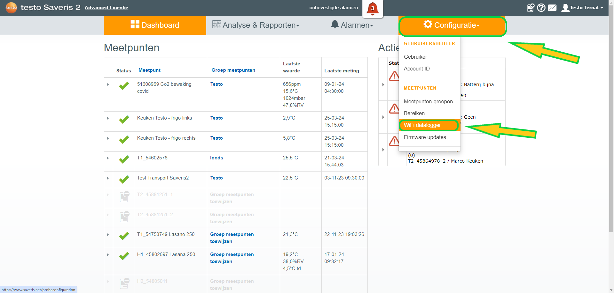This screenshot has width=614, height=293.
Task: Click status checkmark for H1_45802697 Lasana 250
Action: pyautogui.click(x=124, y=256)
